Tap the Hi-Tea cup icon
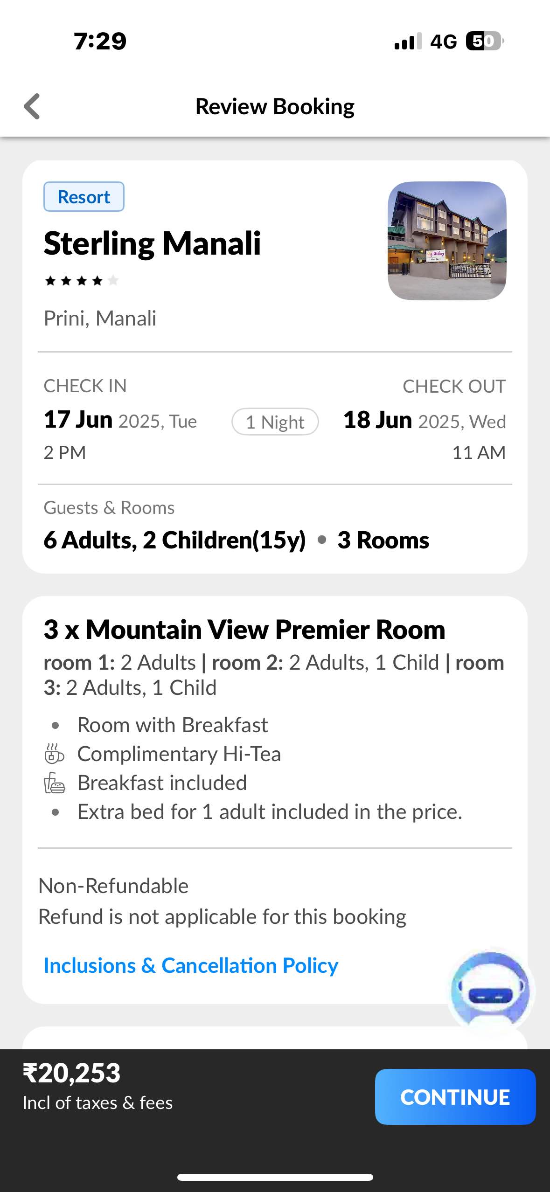Image resolution: width=550 pixels, height=1192 pixels. pos(54,754)
